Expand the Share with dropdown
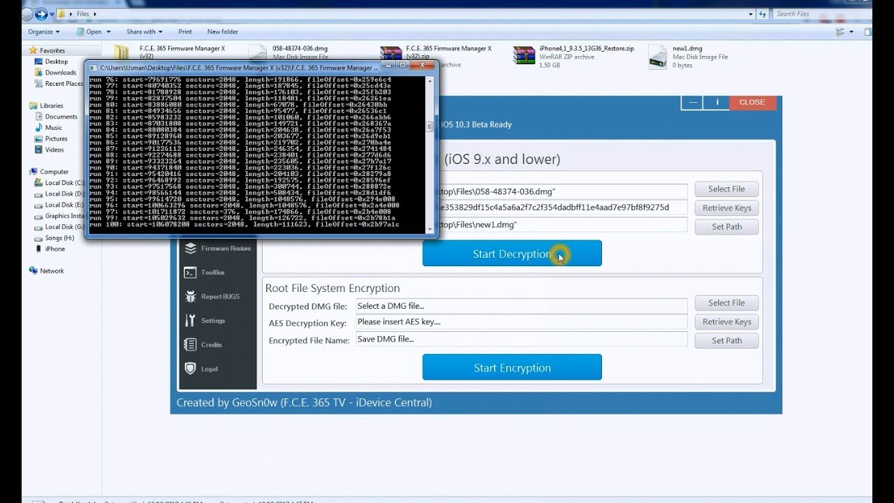894x503 pixels. click(x=145, y=31)
